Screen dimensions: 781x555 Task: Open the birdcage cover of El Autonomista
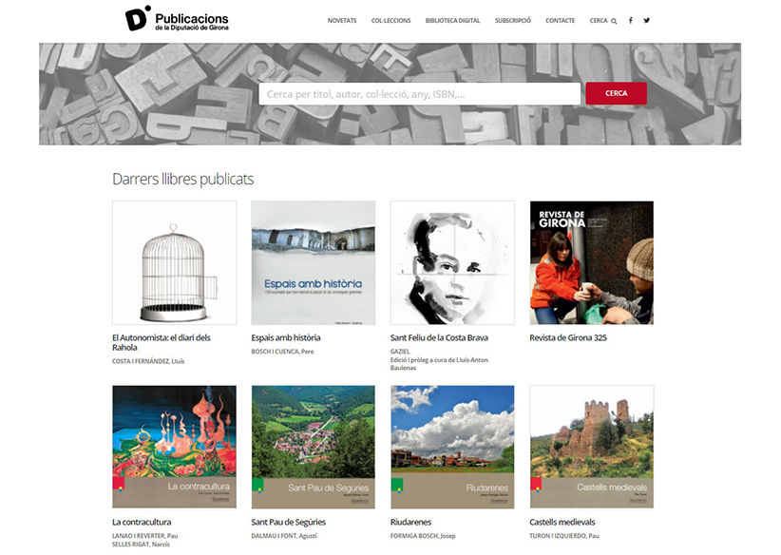(x=174, y=262)
